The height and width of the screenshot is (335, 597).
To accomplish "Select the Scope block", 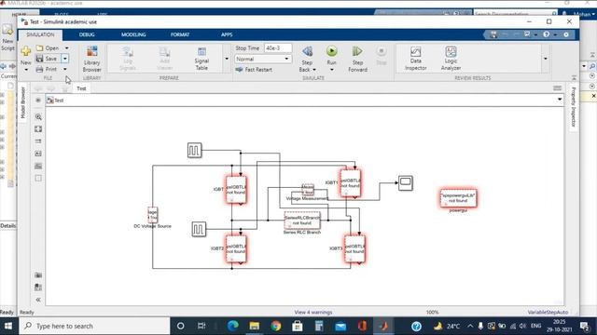I will tap(406, 183).
